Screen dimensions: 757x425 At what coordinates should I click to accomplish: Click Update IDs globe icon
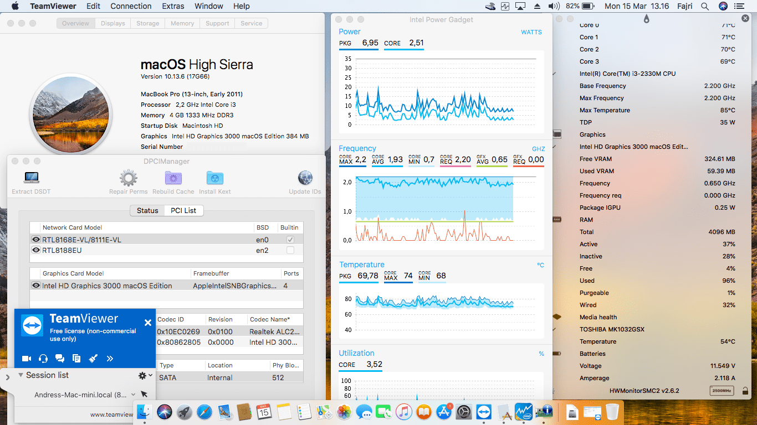[x=305, y=178]
